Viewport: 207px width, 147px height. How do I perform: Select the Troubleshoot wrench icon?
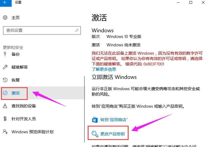pyautogui.click(x=5, y=67)
